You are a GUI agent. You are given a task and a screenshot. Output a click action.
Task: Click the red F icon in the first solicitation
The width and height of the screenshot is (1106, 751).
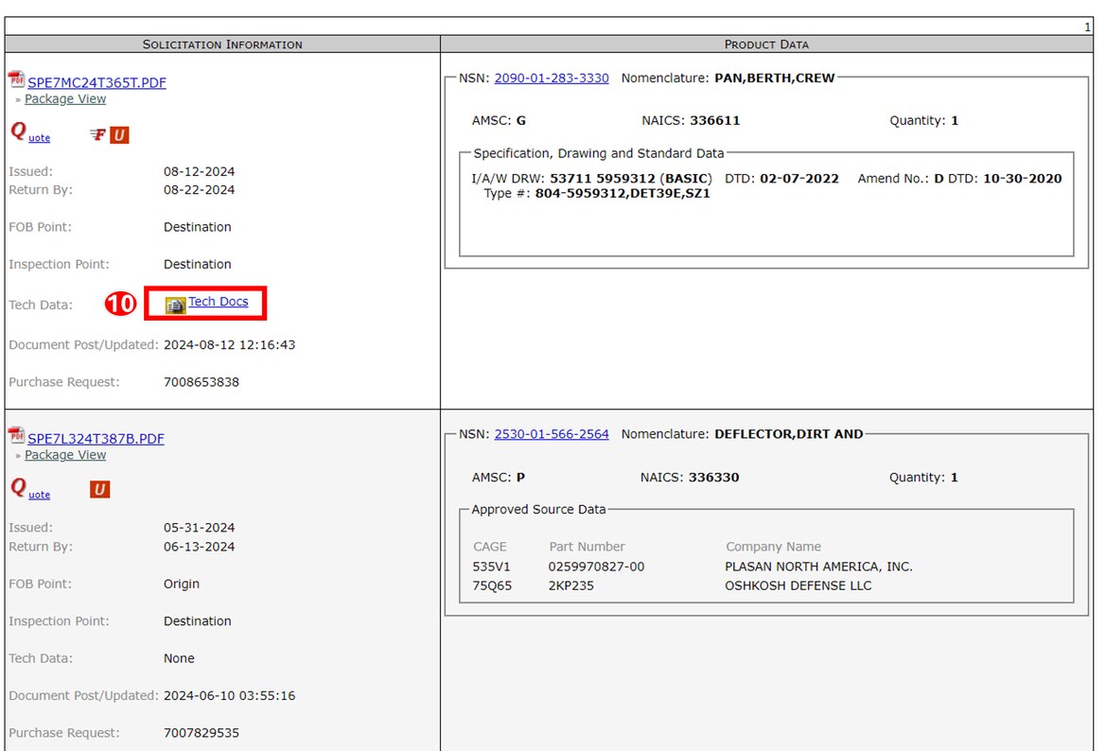tap(97, 135)
